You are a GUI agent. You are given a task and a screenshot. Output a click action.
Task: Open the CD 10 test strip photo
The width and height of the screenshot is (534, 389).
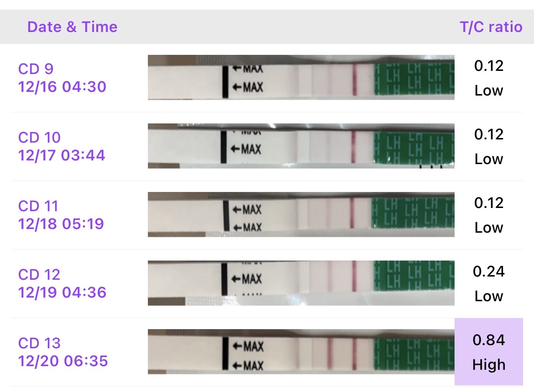[301, 146]
